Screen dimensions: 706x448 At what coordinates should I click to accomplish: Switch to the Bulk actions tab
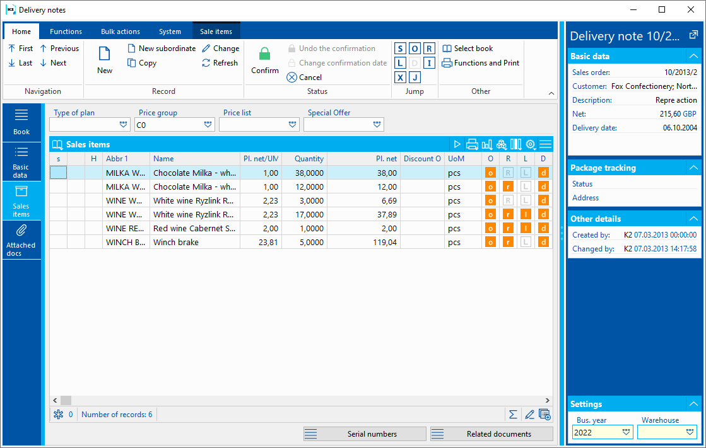(121, 32)
